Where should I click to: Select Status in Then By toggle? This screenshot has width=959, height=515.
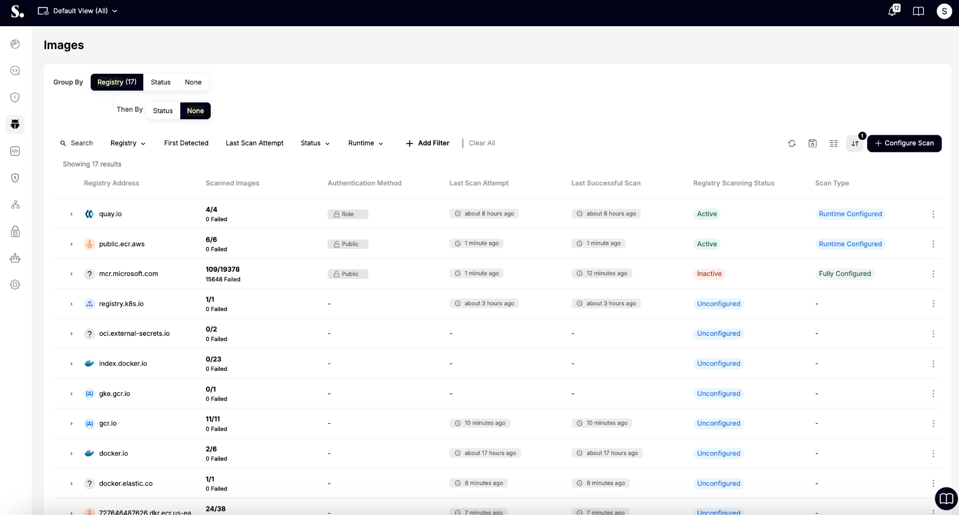point(162,111)
